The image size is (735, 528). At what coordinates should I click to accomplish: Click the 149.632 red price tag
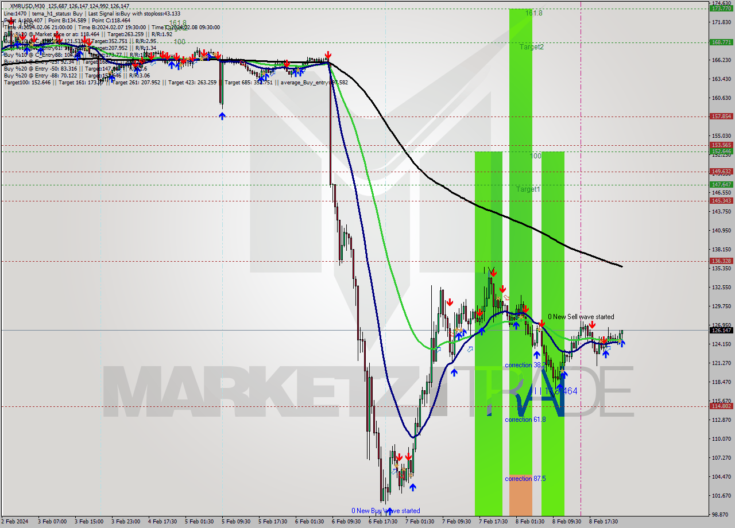[721, 172]
